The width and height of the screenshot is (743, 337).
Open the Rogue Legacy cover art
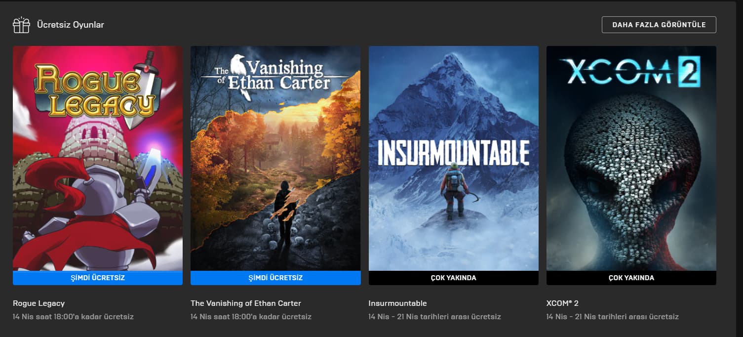coord(98,158)
